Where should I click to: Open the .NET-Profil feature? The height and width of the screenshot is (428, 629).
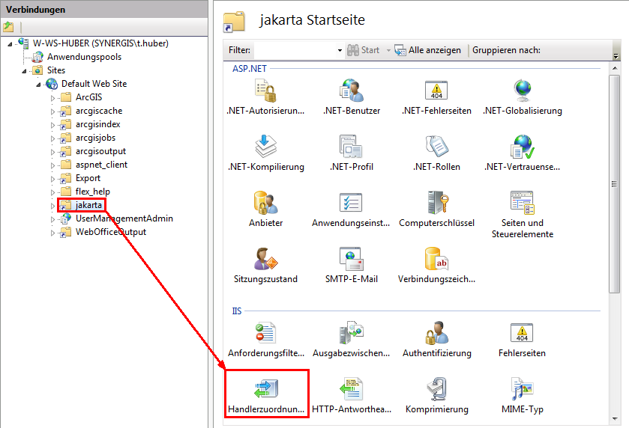352,153
